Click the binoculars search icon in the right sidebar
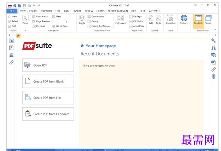This screenshot has width=221, height=151. coord(213,48)
